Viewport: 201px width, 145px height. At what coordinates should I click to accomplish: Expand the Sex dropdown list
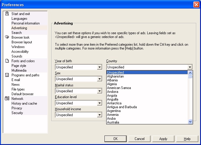pyautogui.click(x=99, y=79)
